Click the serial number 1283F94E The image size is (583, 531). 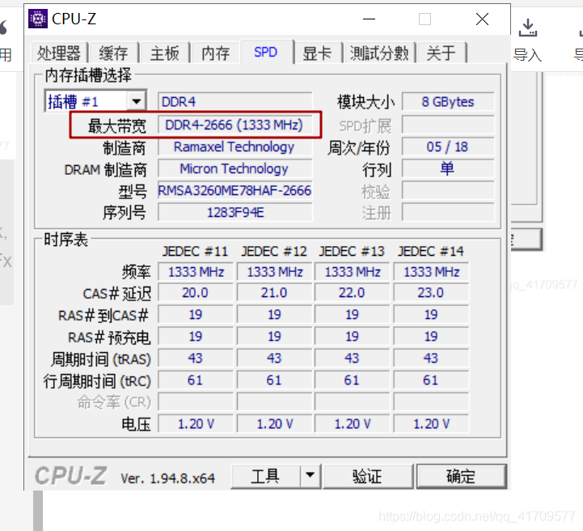(234, 212)
